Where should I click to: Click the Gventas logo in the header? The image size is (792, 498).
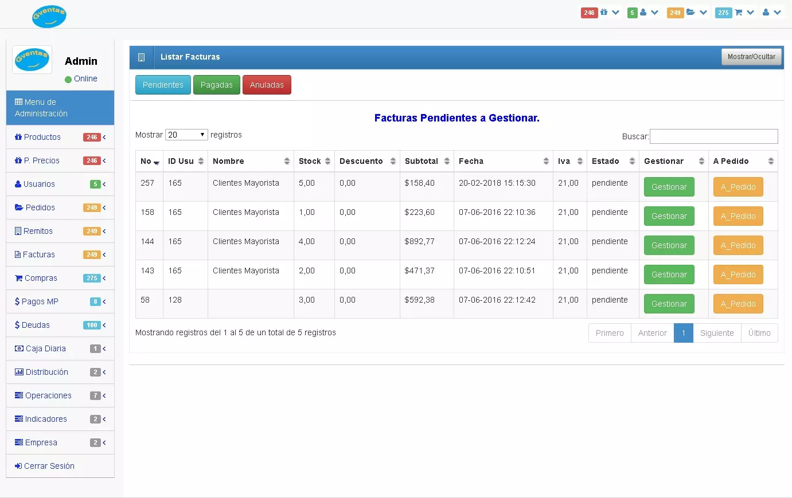click(x=49, y=16)
